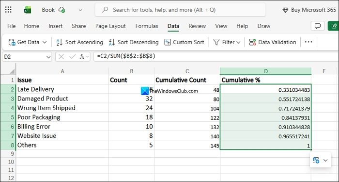This screenshot has height=182, width=339.
Task: Click the insert function fx icon
Action: point(82,57)
